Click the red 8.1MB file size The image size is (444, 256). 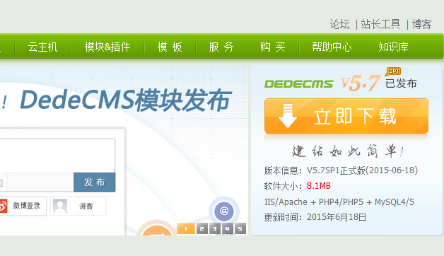[x=319, y=186]
